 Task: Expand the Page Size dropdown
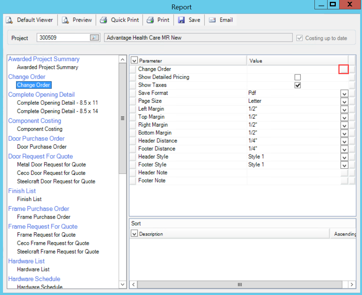pyautogui.click(x=344, y=101)
